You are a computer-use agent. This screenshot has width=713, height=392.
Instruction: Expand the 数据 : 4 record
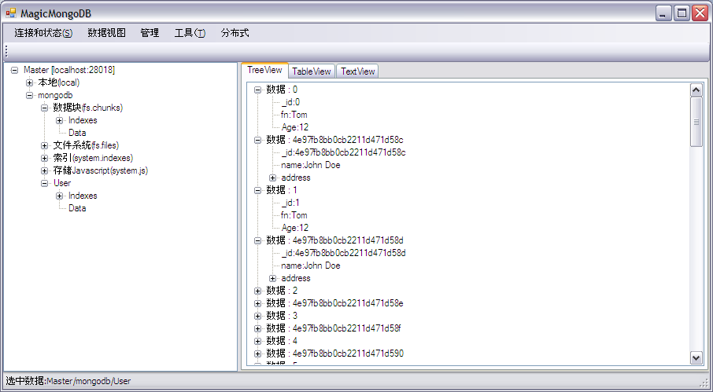pos(258,341)
